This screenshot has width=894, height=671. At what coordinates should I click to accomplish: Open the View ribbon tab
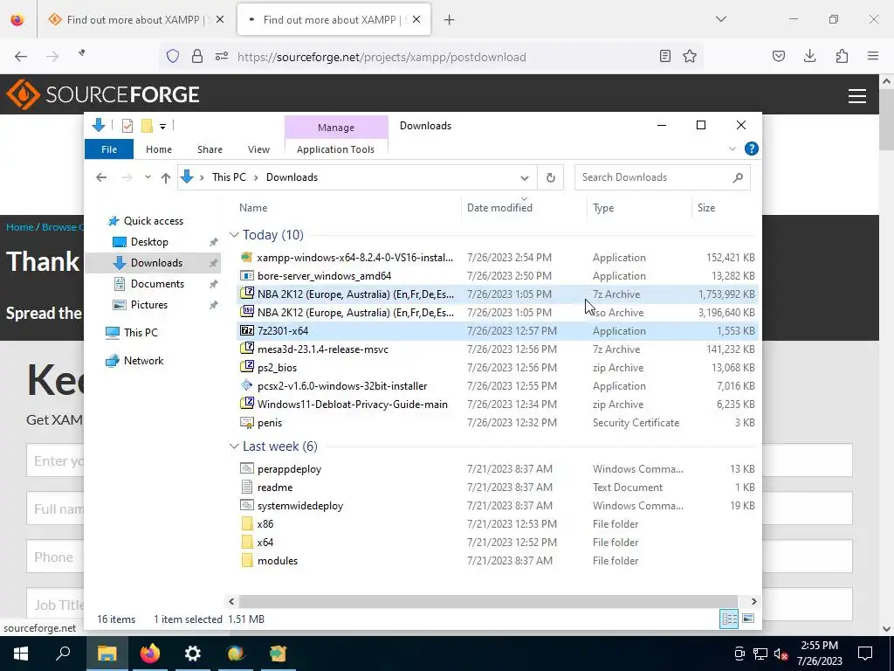click(x=258, y=149)
